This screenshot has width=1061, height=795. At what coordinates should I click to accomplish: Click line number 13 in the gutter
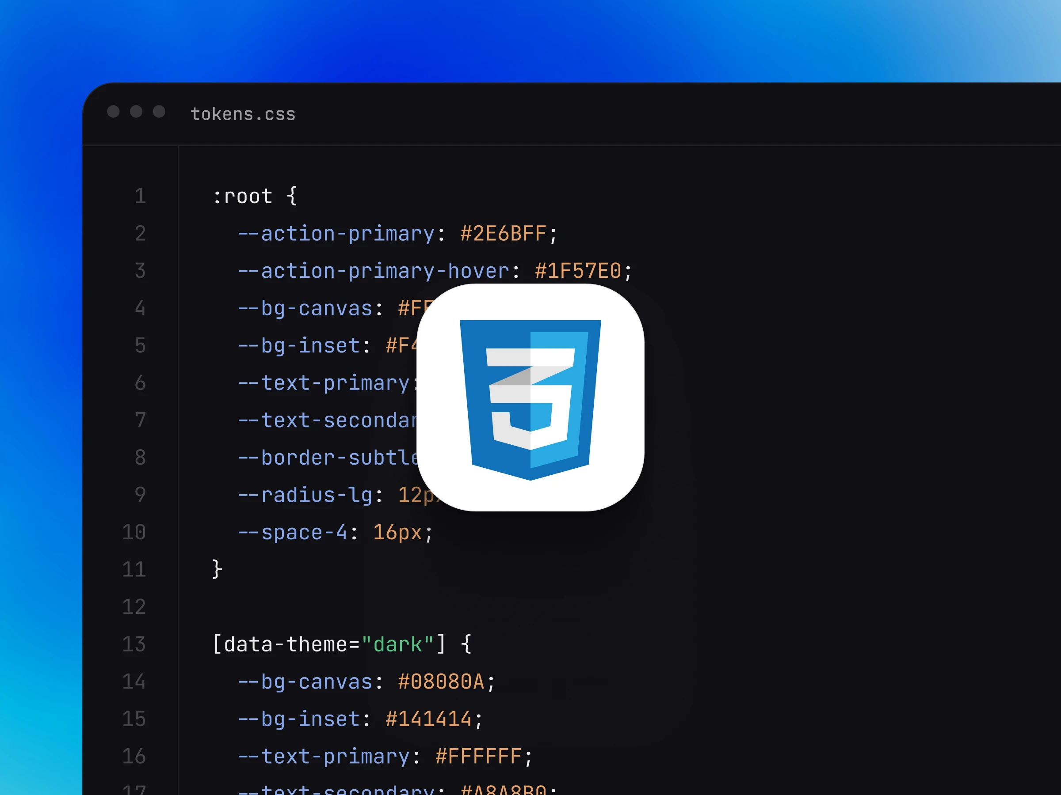point(134,644)
